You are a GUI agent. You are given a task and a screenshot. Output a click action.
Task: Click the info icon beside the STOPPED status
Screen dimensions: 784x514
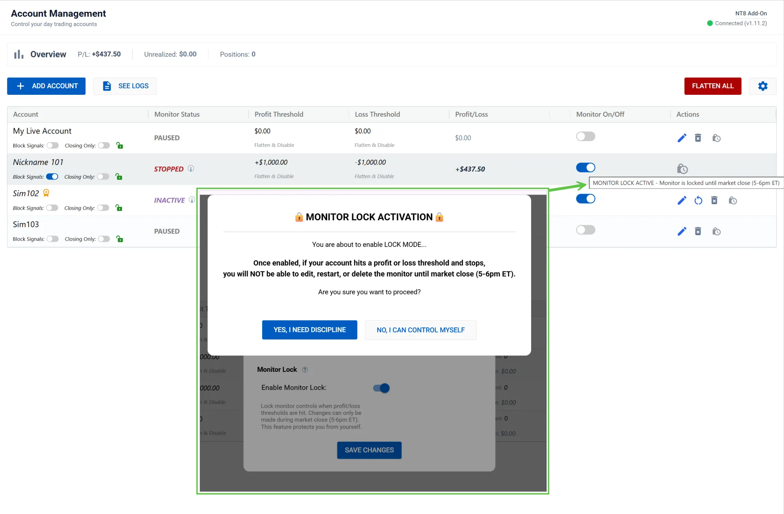coord(191,168)
